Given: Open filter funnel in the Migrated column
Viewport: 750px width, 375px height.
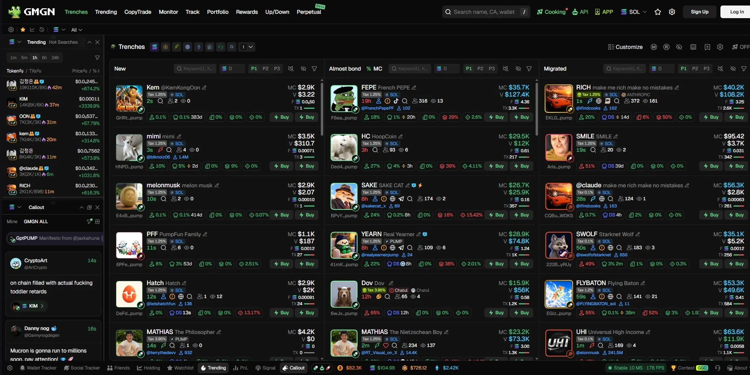Looking at the screenshot, I should (744, 69).
